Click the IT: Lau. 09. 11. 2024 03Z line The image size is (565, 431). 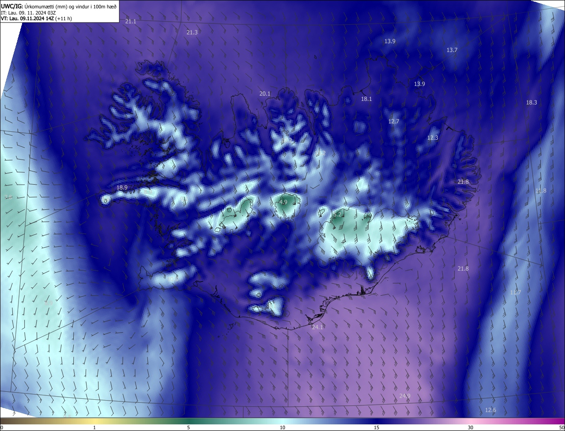(28, 12)
